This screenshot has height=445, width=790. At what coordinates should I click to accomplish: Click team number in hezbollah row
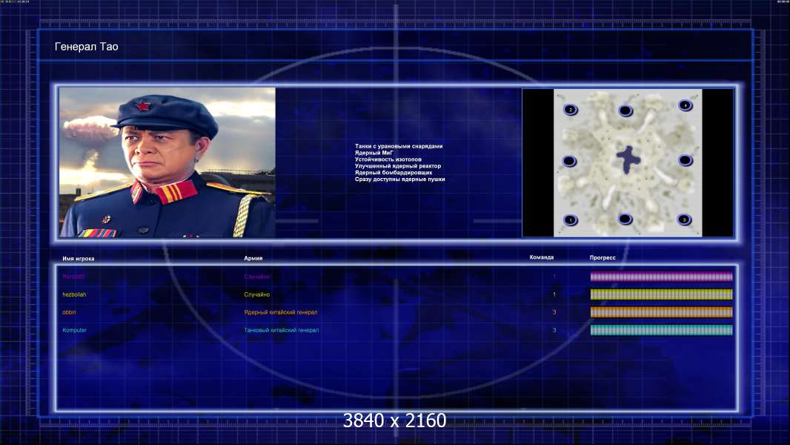click(554, 294)
